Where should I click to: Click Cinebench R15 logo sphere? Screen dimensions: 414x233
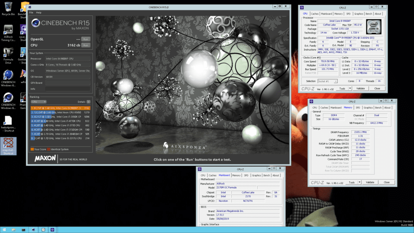(x=36, y=23)
